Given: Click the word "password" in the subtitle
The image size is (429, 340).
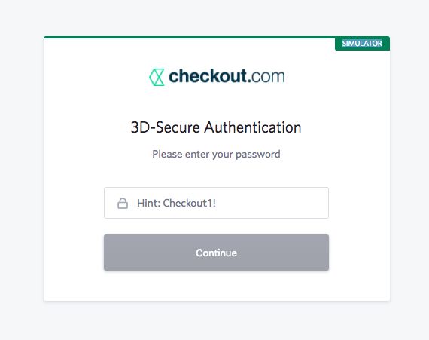Looking at the screenshot, I should point(257,155).
